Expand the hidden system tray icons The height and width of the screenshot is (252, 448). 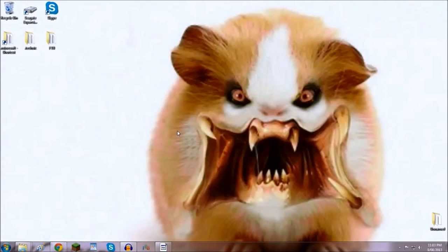400,248
